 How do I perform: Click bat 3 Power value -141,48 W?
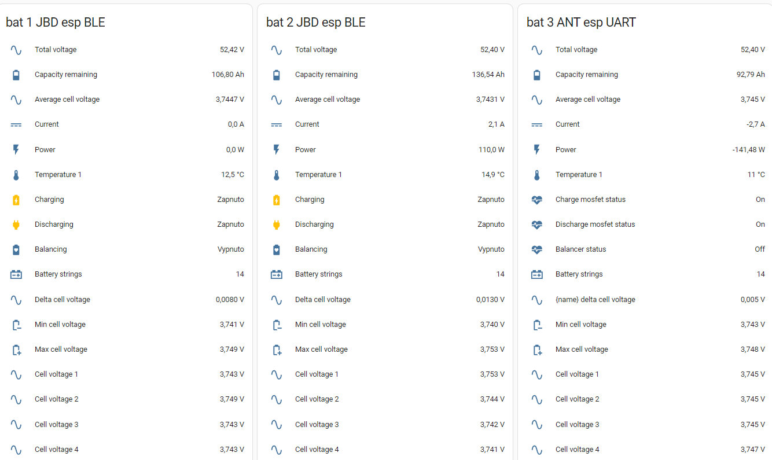[748, 150]
